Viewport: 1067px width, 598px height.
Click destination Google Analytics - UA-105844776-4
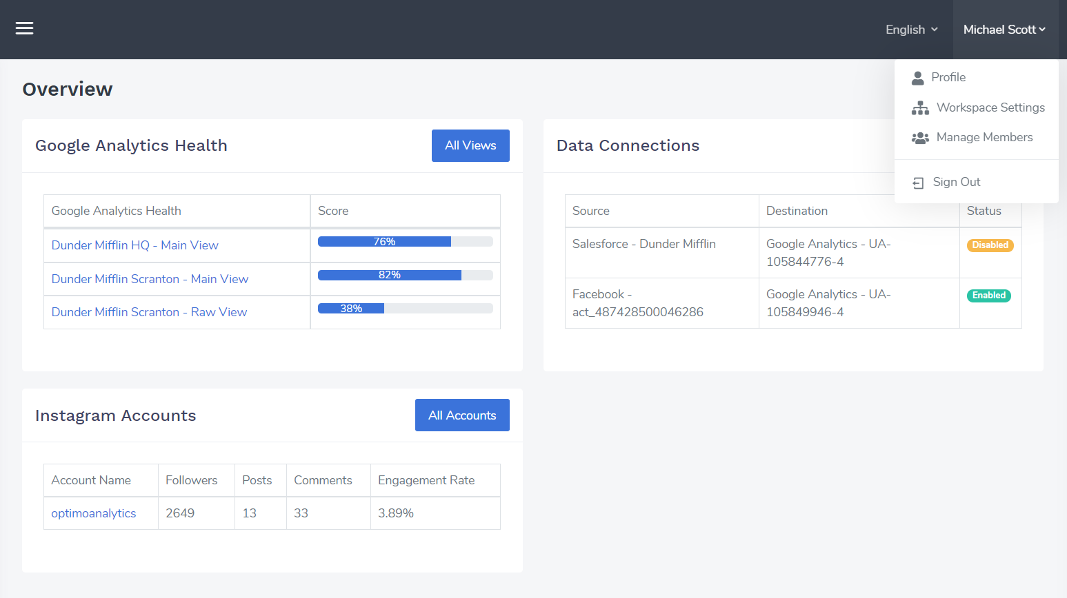859,253
